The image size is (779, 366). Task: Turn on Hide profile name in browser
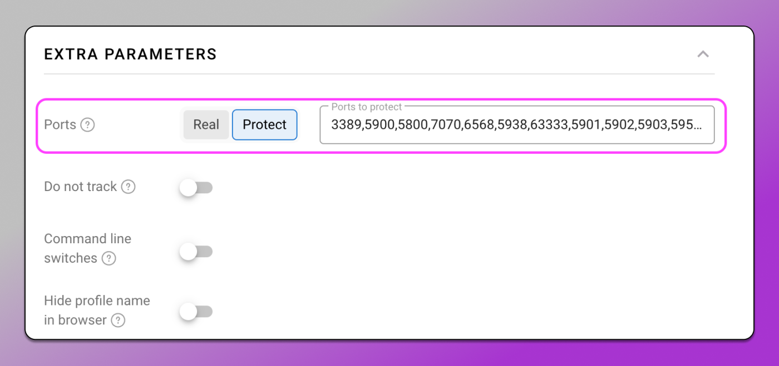pos(196,312)
